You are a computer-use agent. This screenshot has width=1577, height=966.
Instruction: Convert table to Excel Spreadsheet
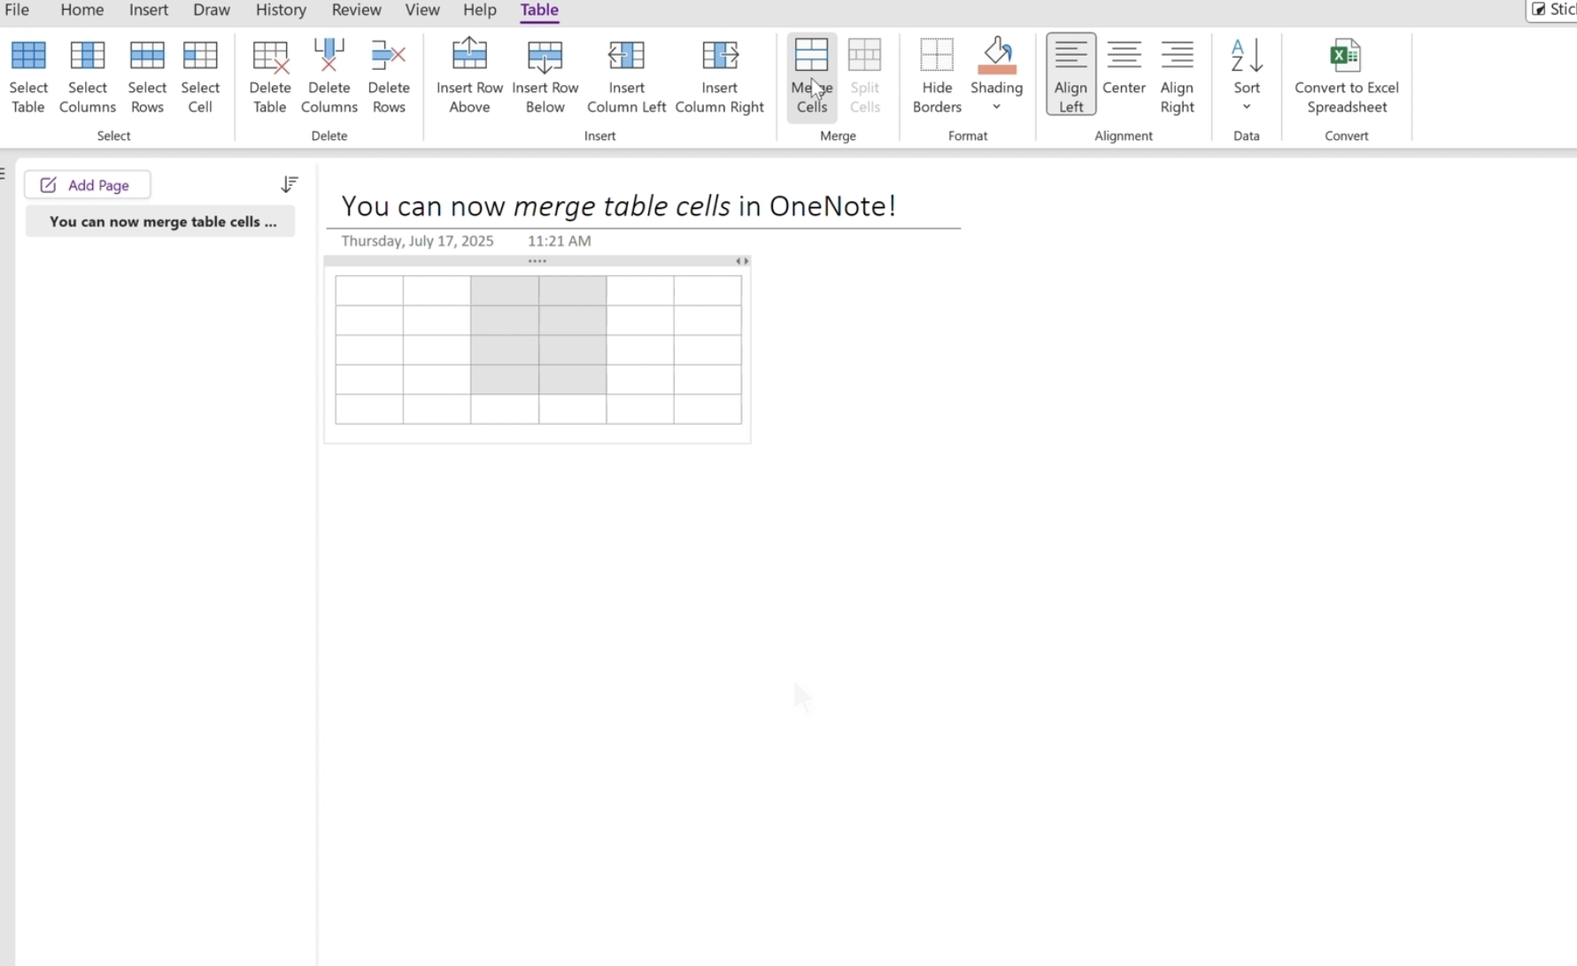pos(1346,76)
